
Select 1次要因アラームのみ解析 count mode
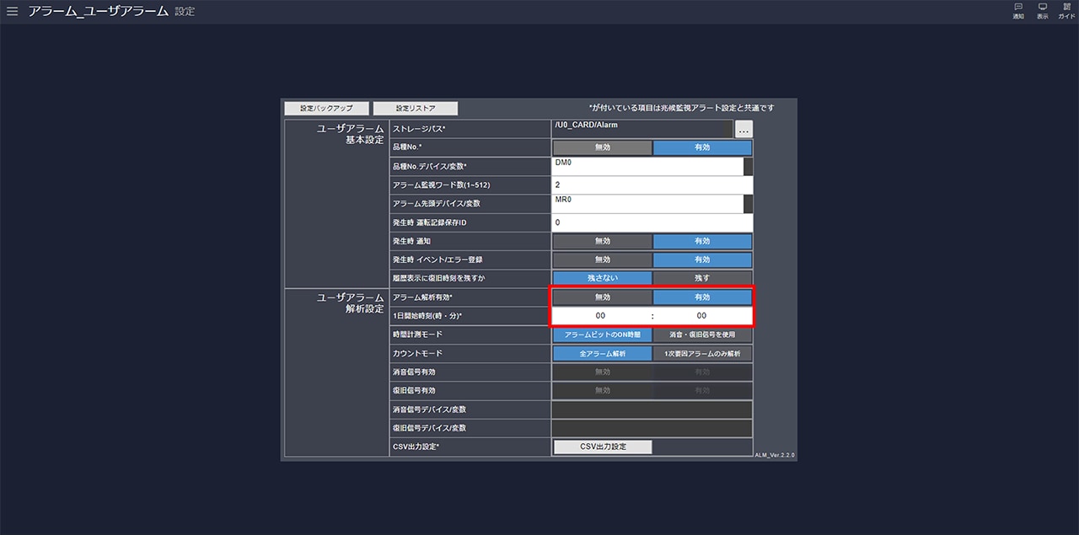702,354
